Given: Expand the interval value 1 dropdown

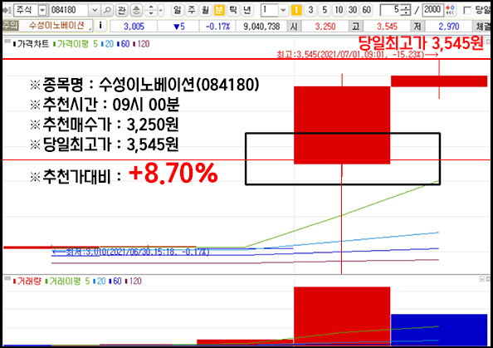Looking at the screenshot, I should 283,11.
